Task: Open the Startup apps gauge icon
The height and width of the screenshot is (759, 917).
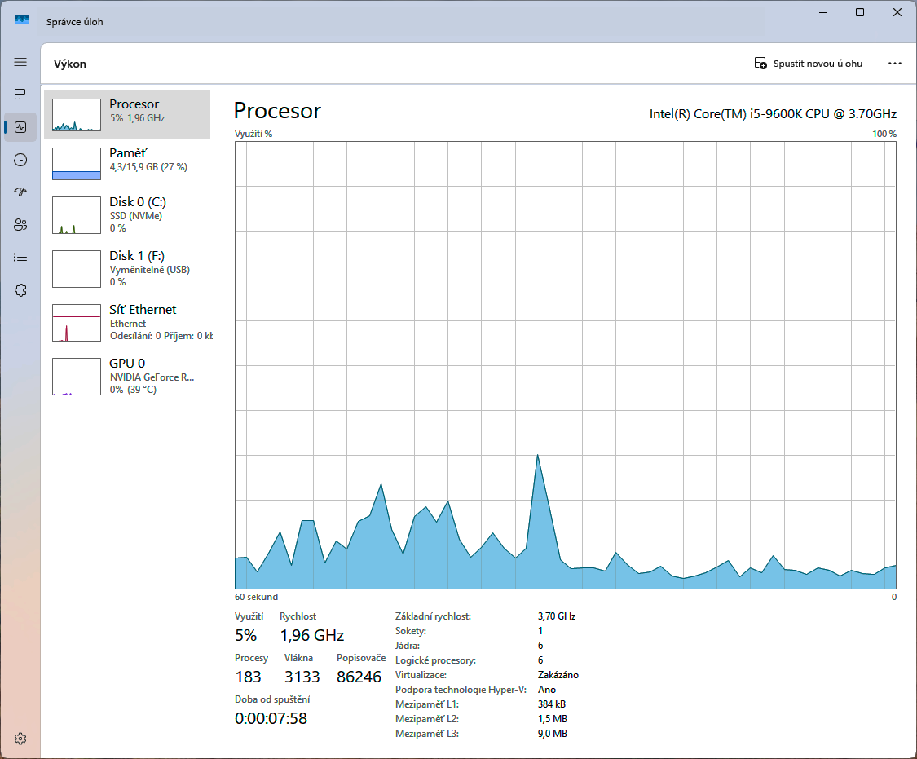Action: (20, 192)
